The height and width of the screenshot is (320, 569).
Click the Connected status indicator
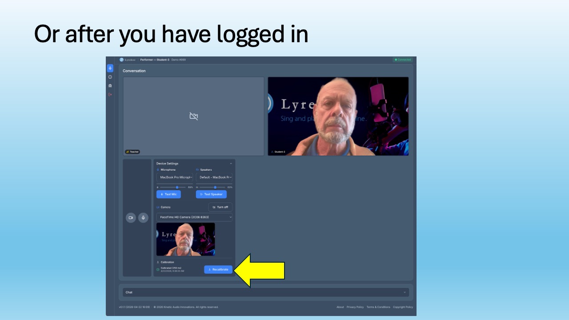click(402, 59)
